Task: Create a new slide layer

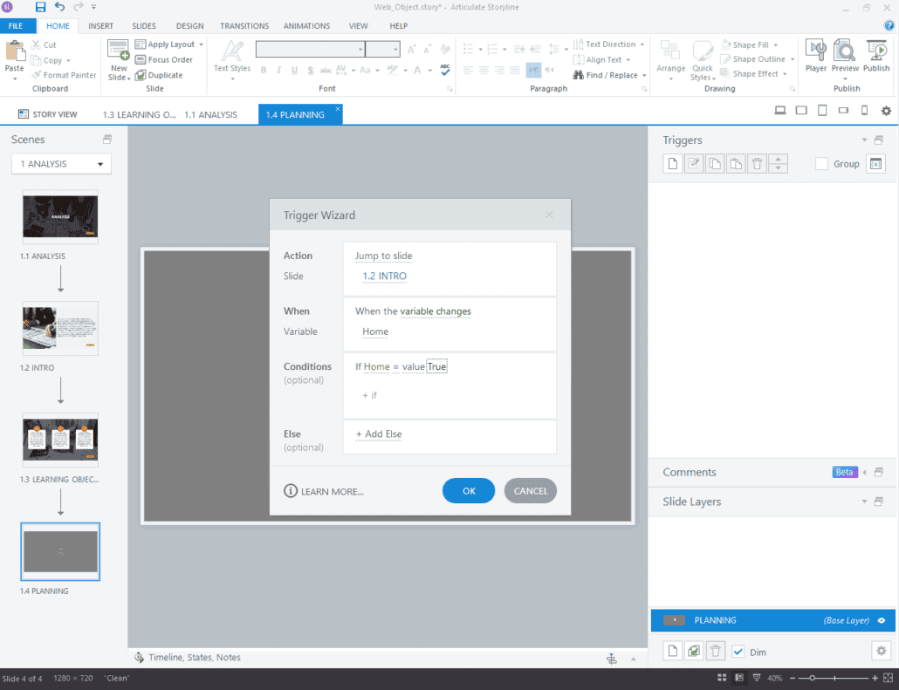Action: pos(671,651)
